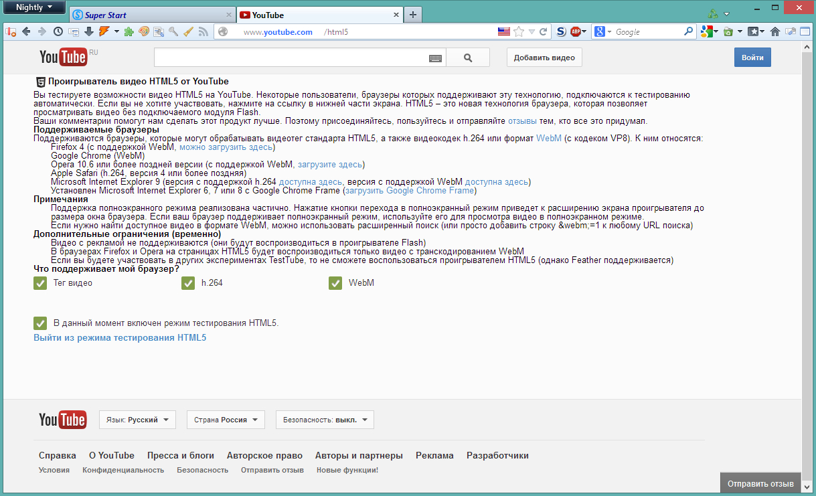The width and height of the screenshot is (816, 496).
Task: Follow 'загрузить Google Chrome Frame' link
Action: (x=410, y=191)
